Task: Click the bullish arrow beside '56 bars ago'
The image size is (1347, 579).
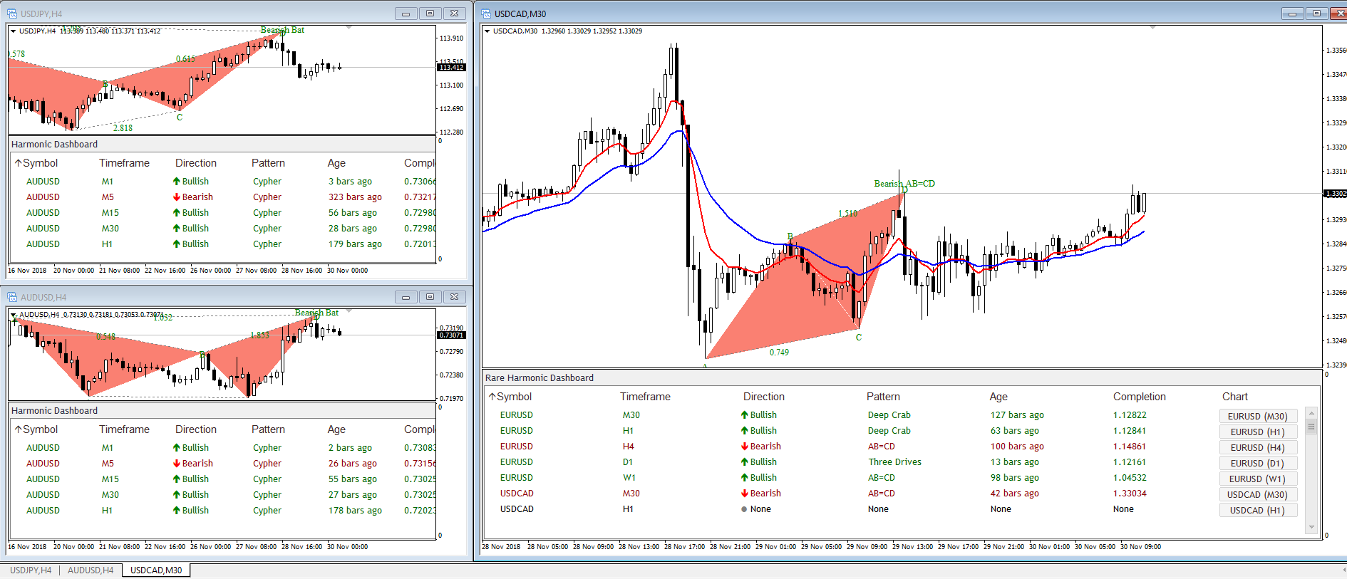Action: tap(176, 213)
